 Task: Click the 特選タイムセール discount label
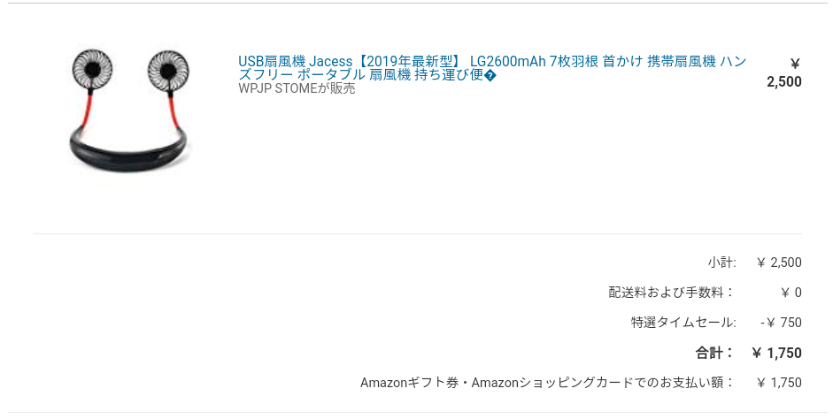tap(683, 323)
